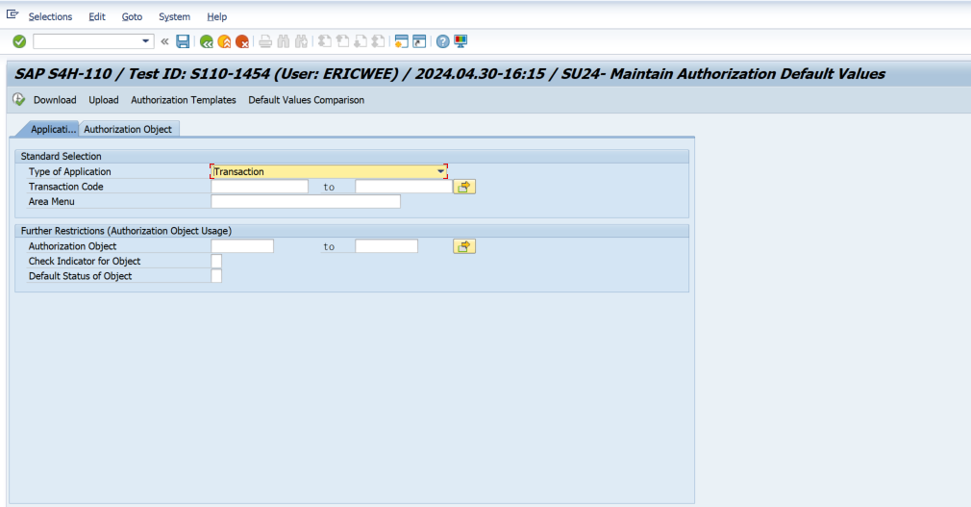Click the Save floppy disk icon
Viewport: 971px width, 507px height.
point(183,41)
